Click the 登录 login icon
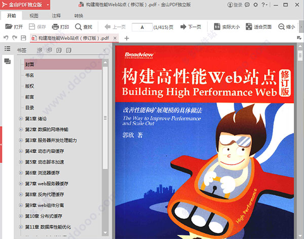Screen dimensions: 304x239 point(230,5)
